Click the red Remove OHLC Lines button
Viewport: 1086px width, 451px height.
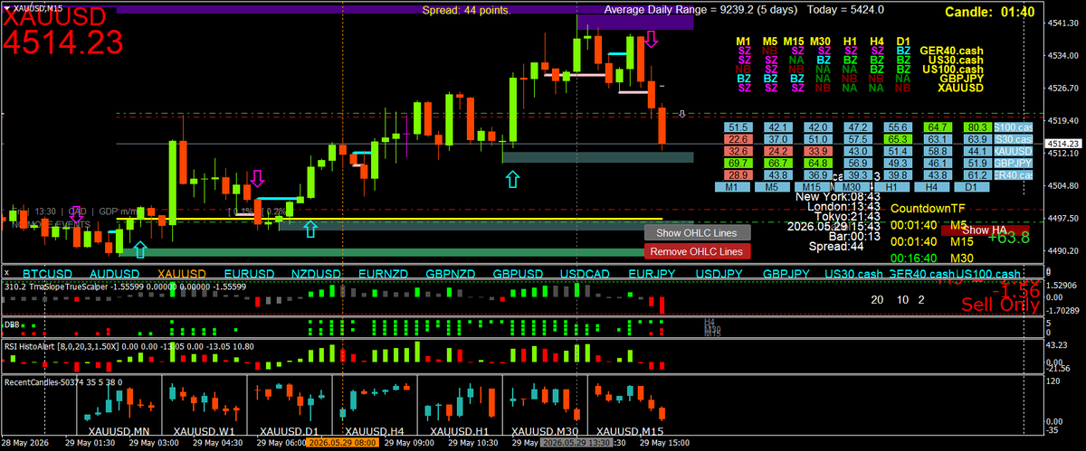pos(698,251)
